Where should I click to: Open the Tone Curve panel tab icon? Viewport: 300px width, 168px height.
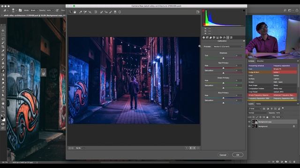pyautogui.click(x=207, y=37)
